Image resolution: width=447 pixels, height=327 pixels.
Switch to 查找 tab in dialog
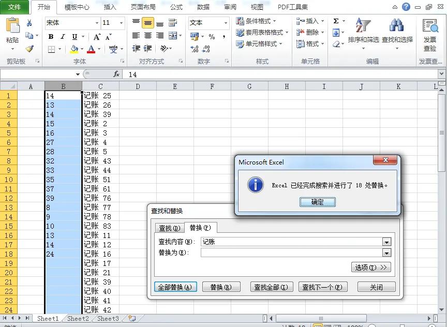[170, 228]
